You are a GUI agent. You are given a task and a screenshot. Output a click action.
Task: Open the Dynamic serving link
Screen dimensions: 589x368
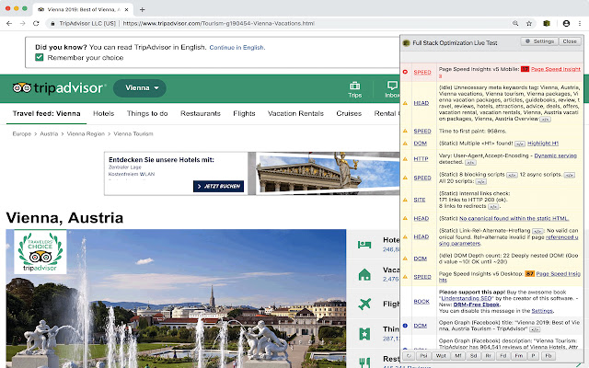(556, 155)
